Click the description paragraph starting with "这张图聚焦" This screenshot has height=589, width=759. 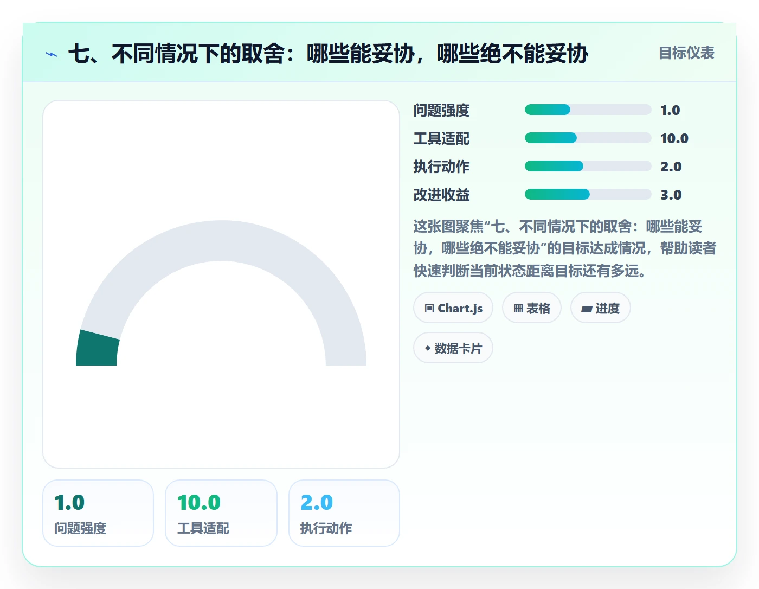pyautogui.click(x=565, y=248)
